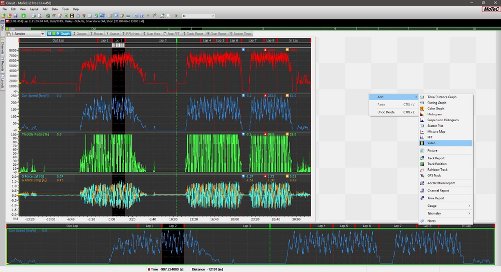
Task: Click Lap 3 marker in main graph lap bar
Action: coord(162,41)
